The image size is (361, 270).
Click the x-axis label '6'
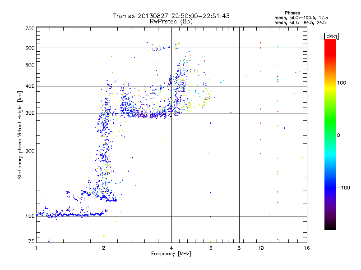click(211, 248)
